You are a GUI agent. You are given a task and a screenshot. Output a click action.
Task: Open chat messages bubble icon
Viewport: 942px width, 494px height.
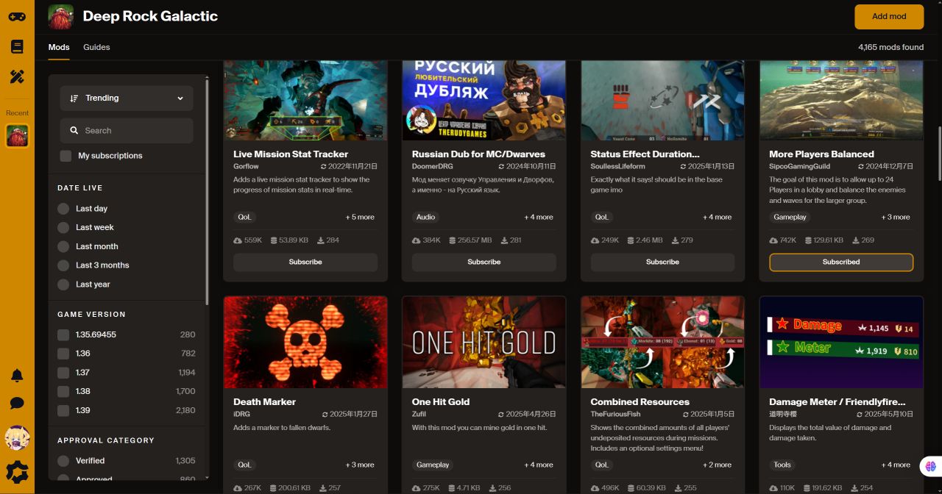(17, 403)
